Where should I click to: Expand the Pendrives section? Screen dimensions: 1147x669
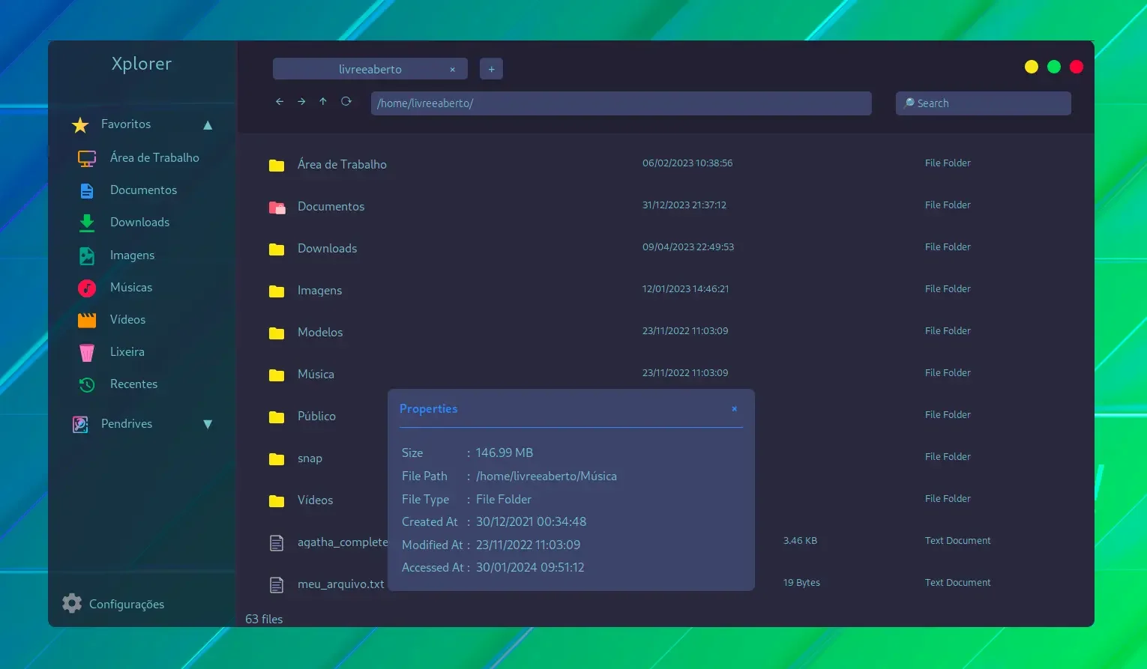point(208,424)
